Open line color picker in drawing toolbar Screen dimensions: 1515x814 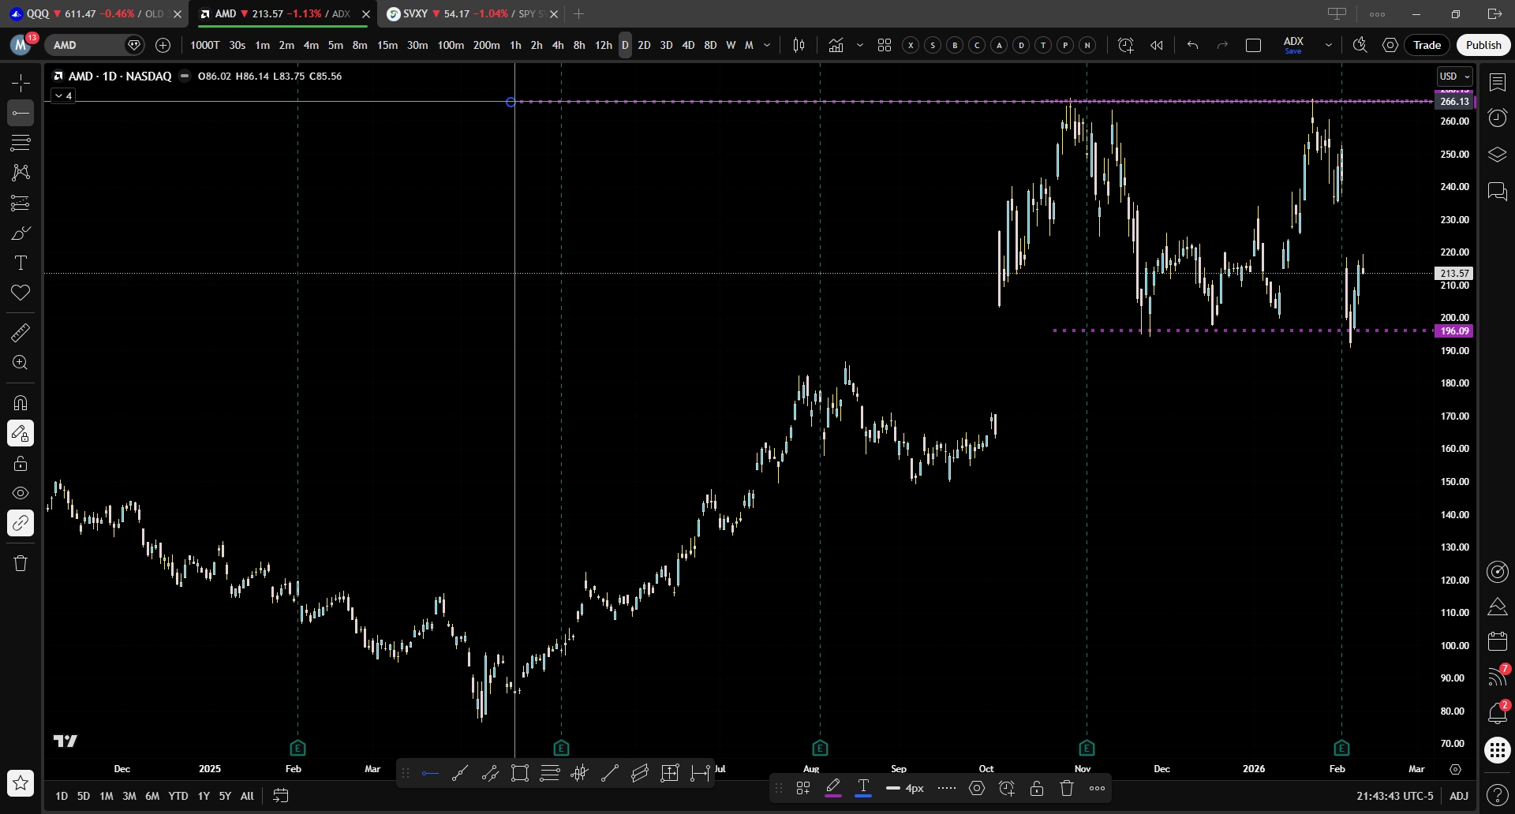point(832,788)
